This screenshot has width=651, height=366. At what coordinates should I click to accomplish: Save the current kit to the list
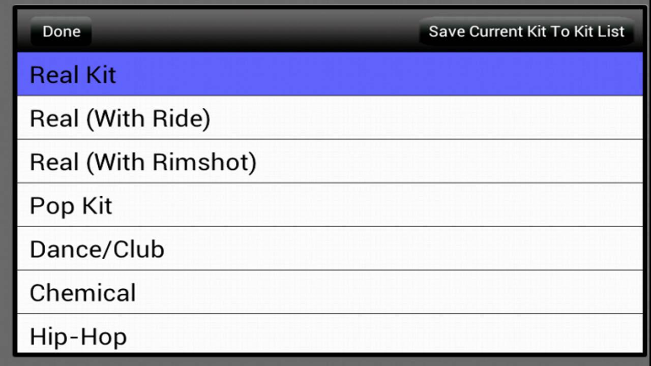(x=526, y=32)
